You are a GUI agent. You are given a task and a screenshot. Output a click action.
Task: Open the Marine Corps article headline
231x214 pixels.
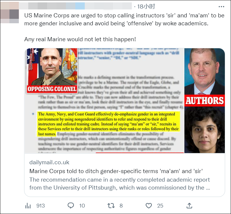(x=116, y=171)
